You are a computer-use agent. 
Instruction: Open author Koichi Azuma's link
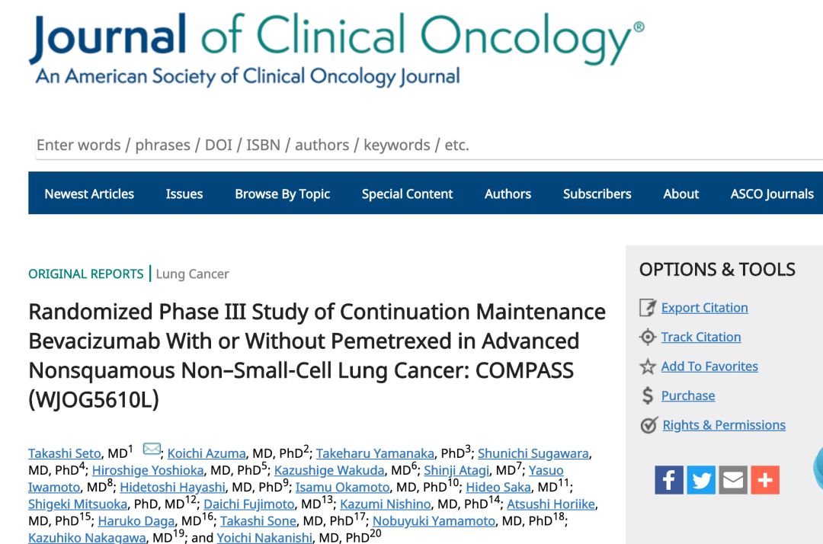coord(206,454)
